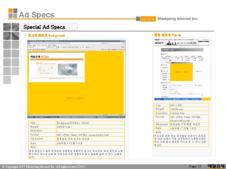The width and height of the screenshot is (226, 169).
Task: Click "Note" label in Pop-up specs table
Action: [159, 132]
